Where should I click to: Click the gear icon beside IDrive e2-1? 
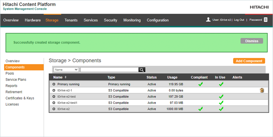[x=54, y=91]
